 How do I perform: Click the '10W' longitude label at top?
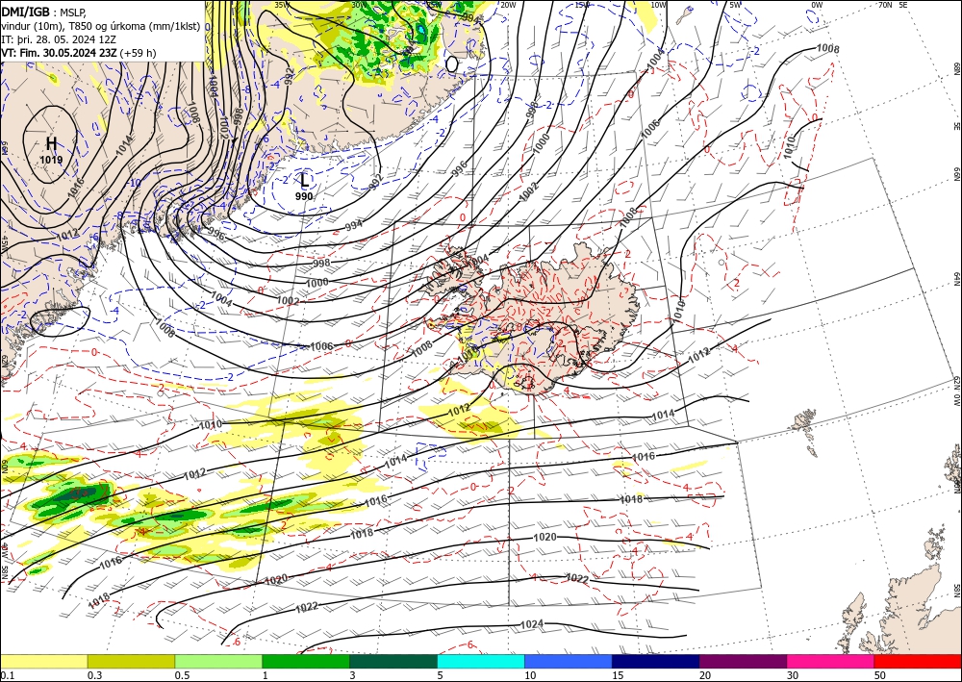point(658,5)
